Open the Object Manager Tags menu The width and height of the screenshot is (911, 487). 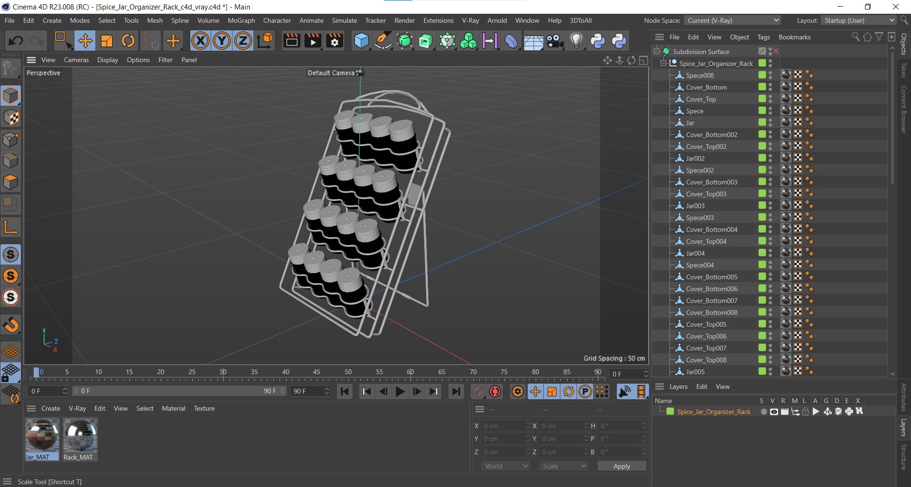763,37
